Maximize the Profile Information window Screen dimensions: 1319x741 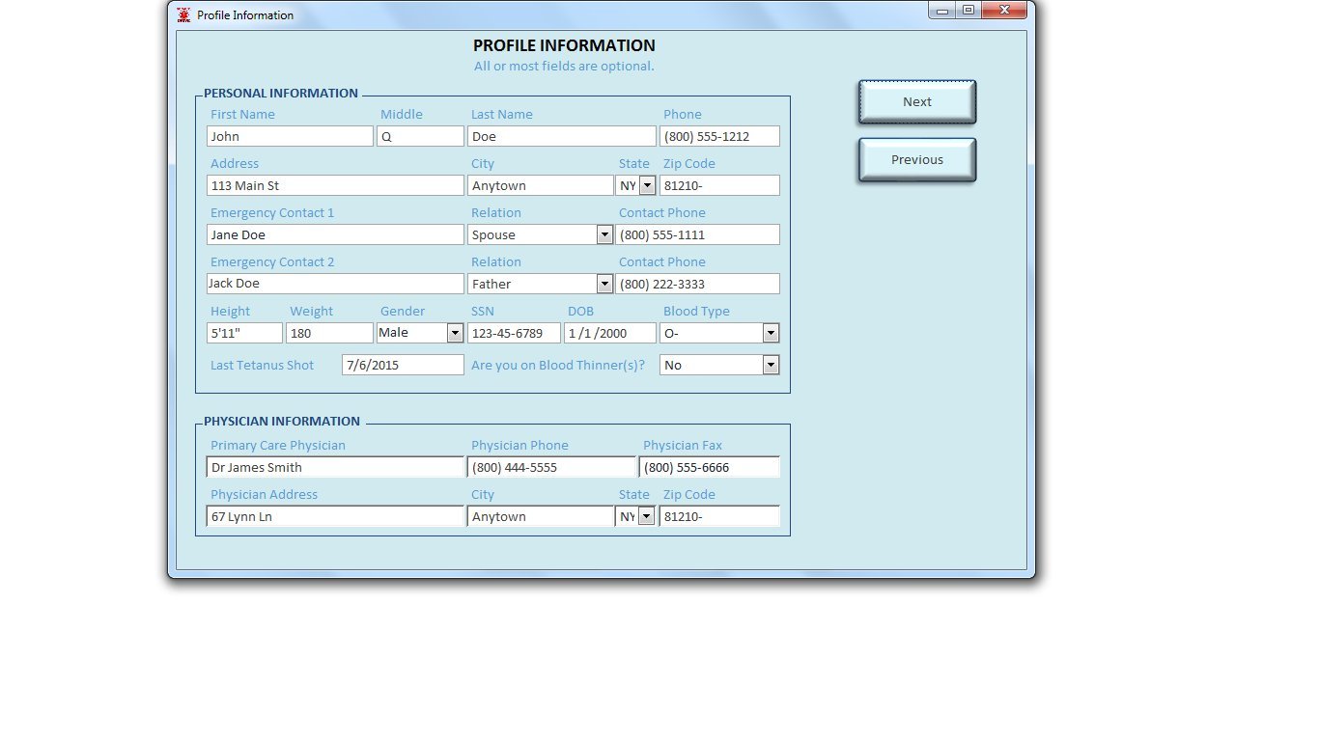968,10
